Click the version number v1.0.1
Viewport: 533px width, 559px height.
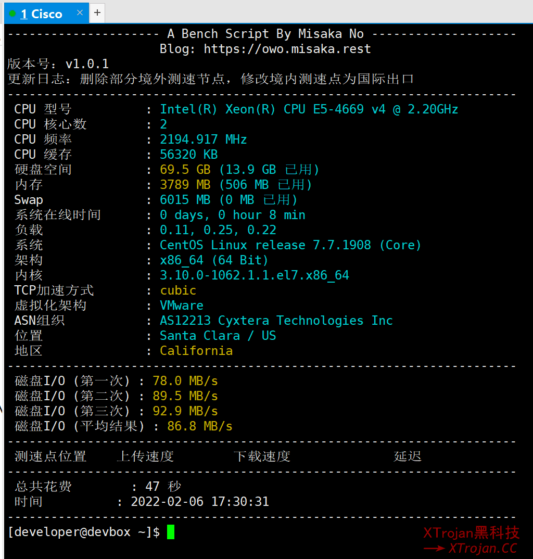coord(87,64)
